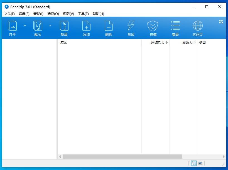
Task: Sort by the 压缩后大小 column header
Action: click(x=155, y=43)
